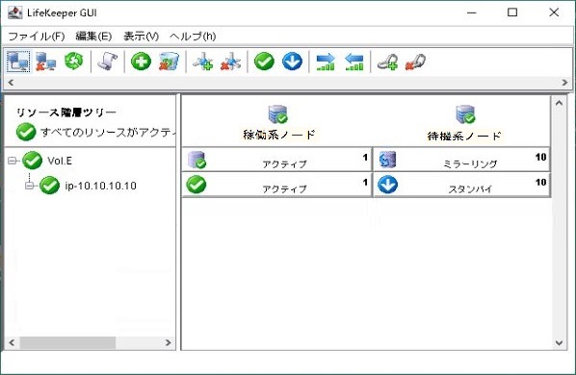Select ip-10.10.10.10 in the resource tree
Viewport: 576px width, 375px height.
(x=100, y=186)
